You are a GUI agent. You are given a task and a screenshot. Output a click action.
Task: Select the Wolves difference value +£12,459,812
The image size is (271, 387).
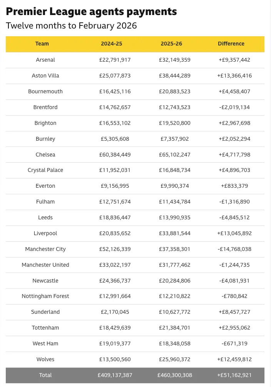tap(234, 359)
